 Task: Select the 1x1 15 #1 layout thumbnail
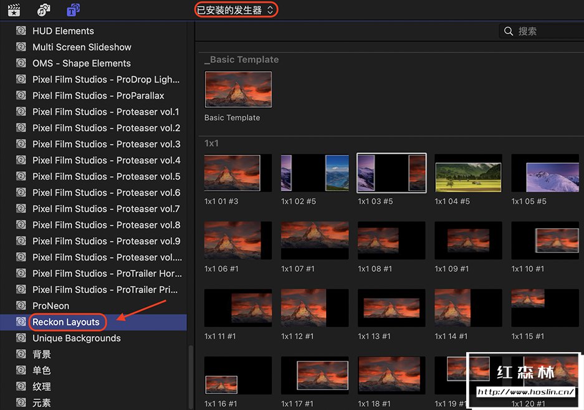click(545, 308)
